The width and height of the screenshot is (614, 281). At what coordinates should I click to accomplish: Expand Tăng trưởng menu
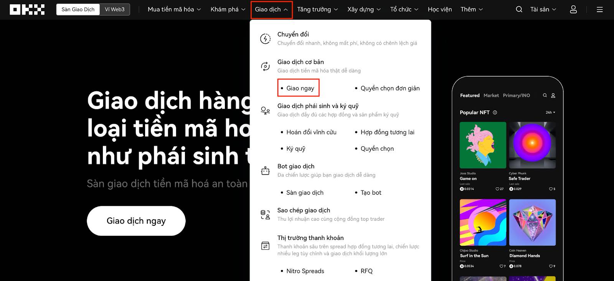click(x=317, y=9)
